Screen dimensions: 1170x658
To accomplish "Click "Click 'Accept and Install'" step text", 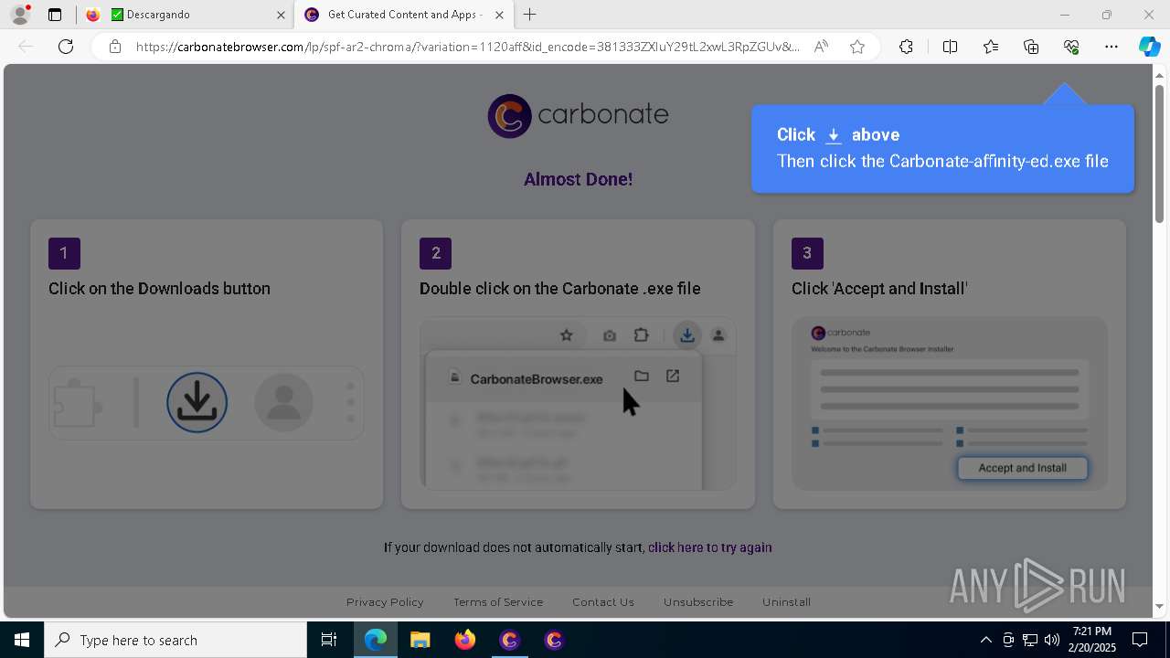I will coord(879,289).
